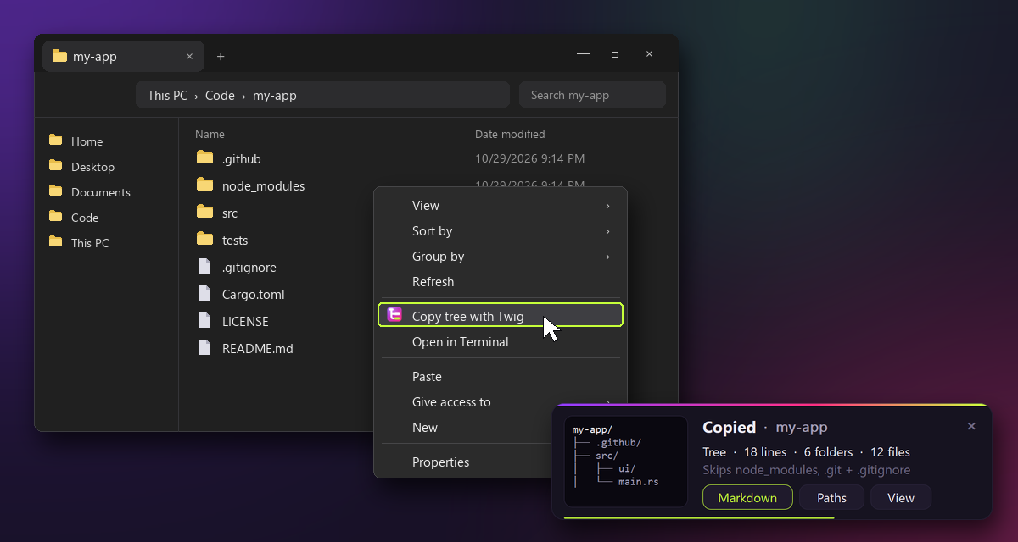Add a new tab with plus button
The image size is (1018, 542).
221,57
